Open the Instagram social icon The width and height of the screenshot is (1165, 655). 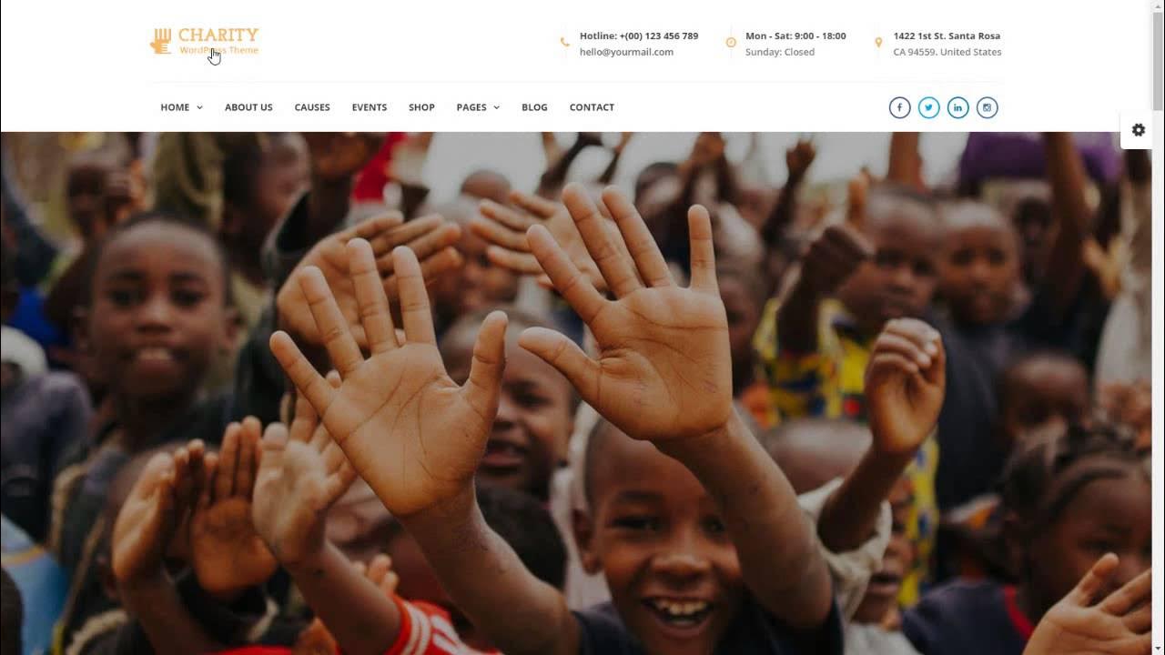click(987, 107)
